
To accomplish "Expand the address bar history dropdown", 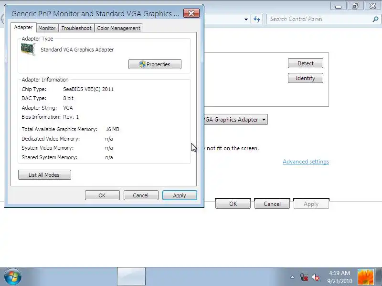I will tap(246, 19).
